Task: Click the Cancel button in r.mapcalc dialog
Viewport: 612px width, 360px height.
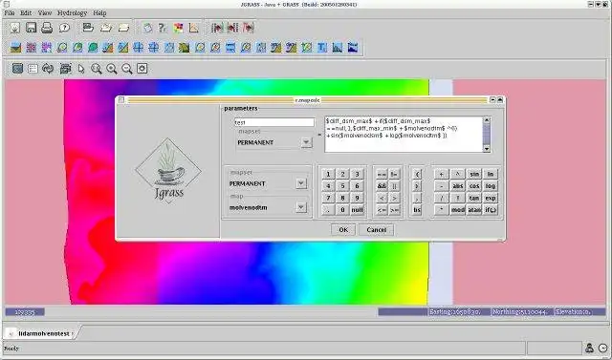Action: (x=376, y=229)
